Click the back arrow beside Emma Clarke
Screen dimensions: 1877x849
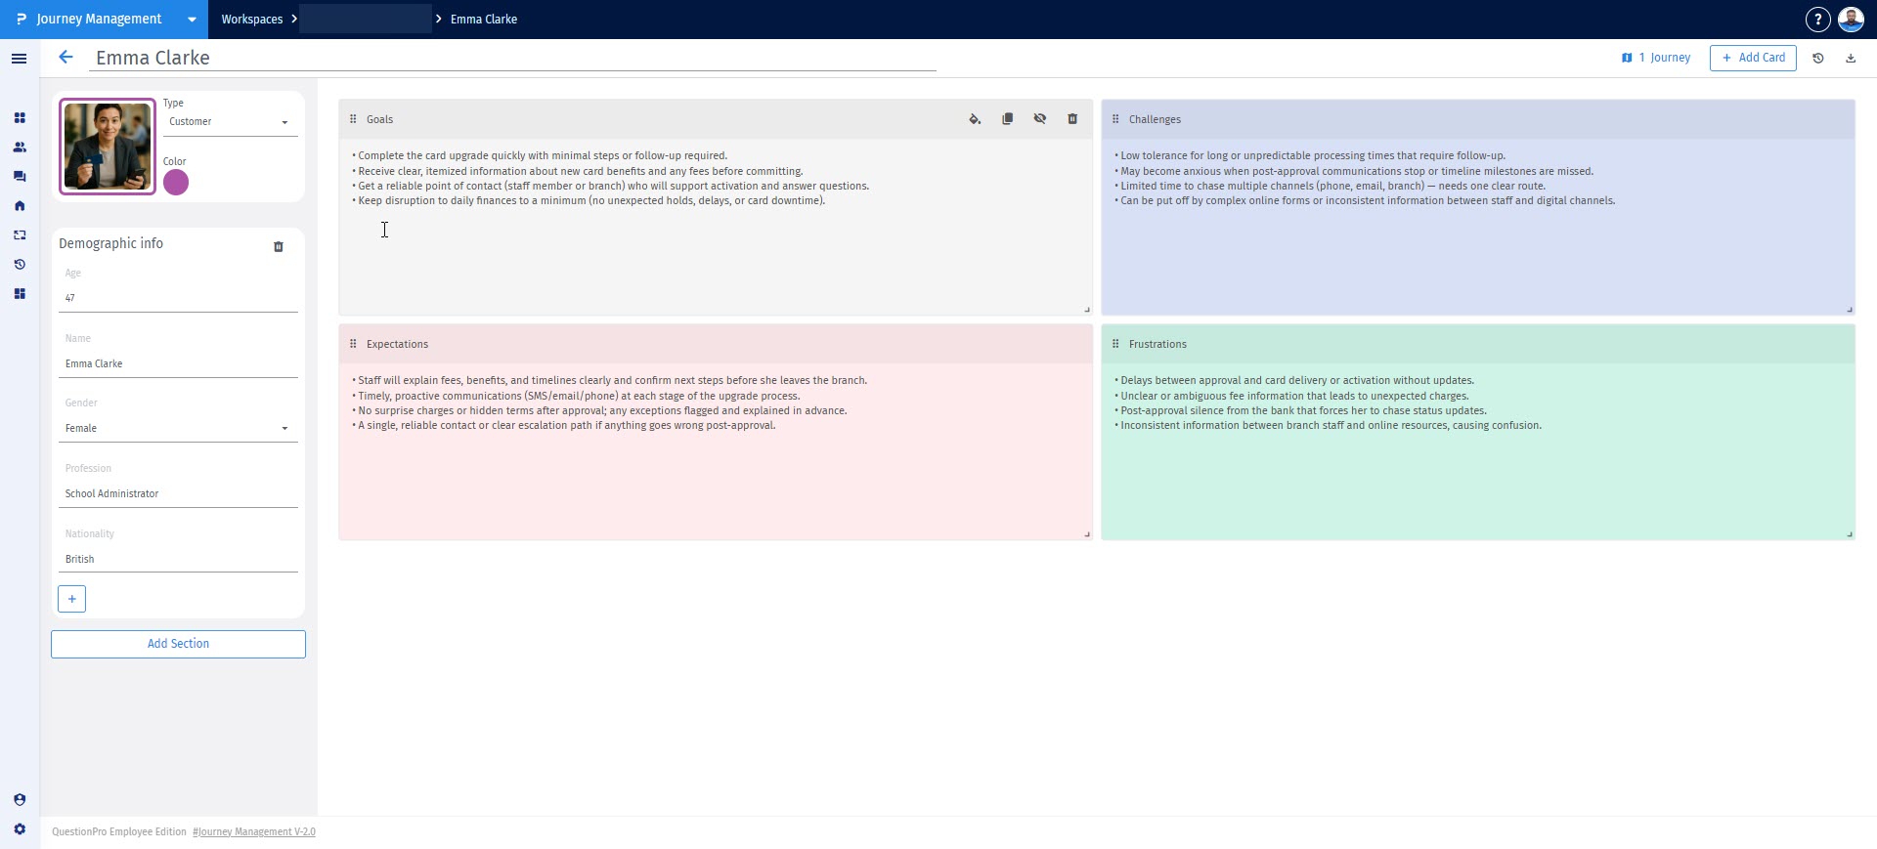[x=65, y=58]
